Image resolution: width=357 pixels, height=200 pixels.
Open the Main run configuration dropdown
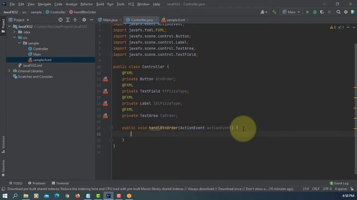point(291,12)
